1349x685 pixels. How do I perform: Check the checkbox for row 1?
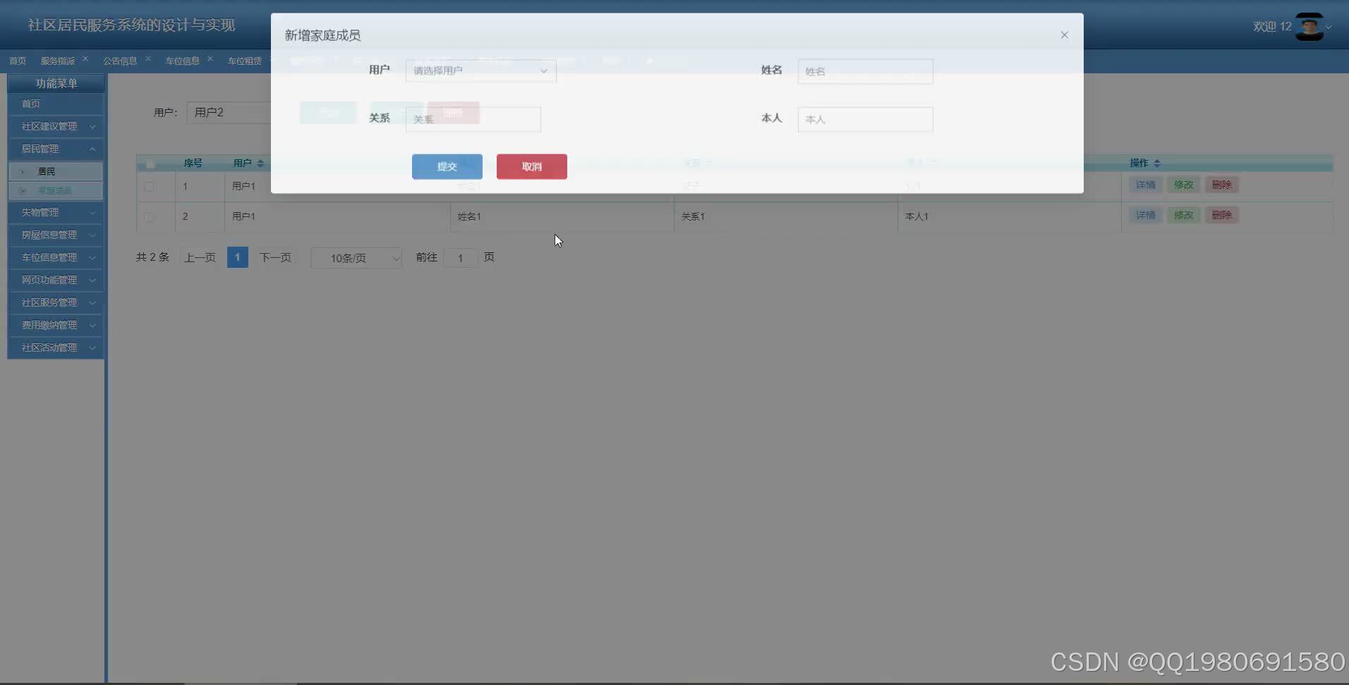(149, 187)
